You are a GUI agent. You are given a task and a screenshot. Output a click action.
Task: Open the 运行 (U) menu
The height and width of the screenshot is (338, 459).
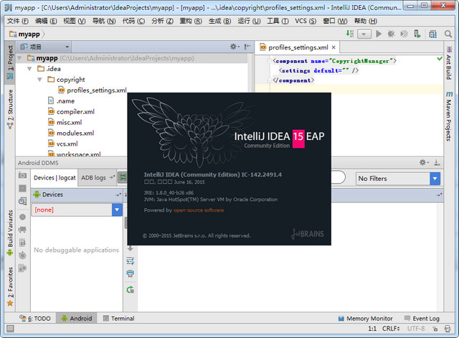(x=249, y=21)
